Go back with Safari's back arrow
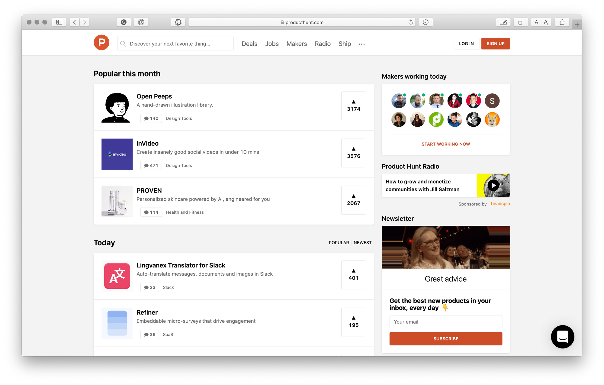The image size is (604, 385). pyautogui.click(x=75, y=22)
